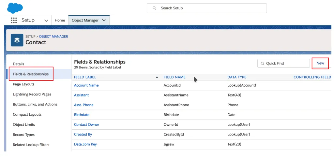Click the Salesforce cloud logo
The image size is (334, 157).
click(x=15, y=8)
